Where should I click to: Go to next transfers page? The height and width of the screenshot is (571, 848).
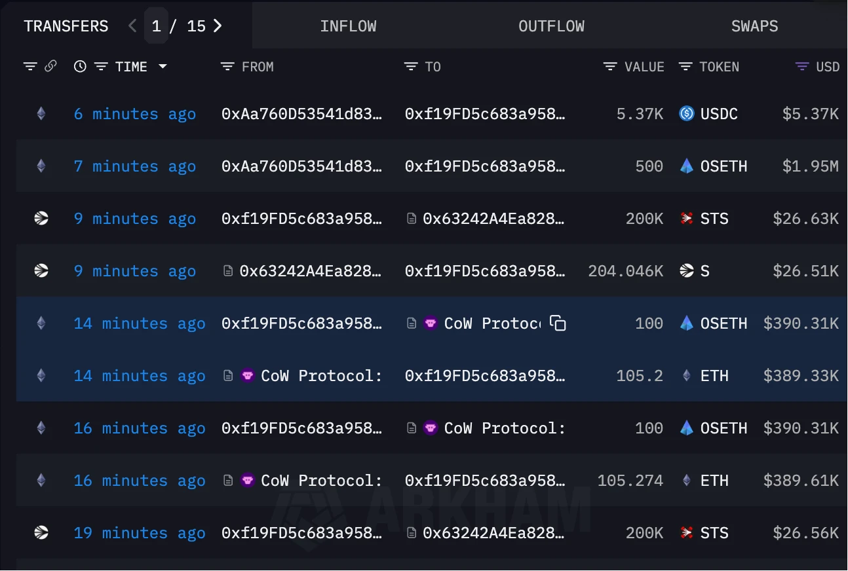(x=218, y=26)
